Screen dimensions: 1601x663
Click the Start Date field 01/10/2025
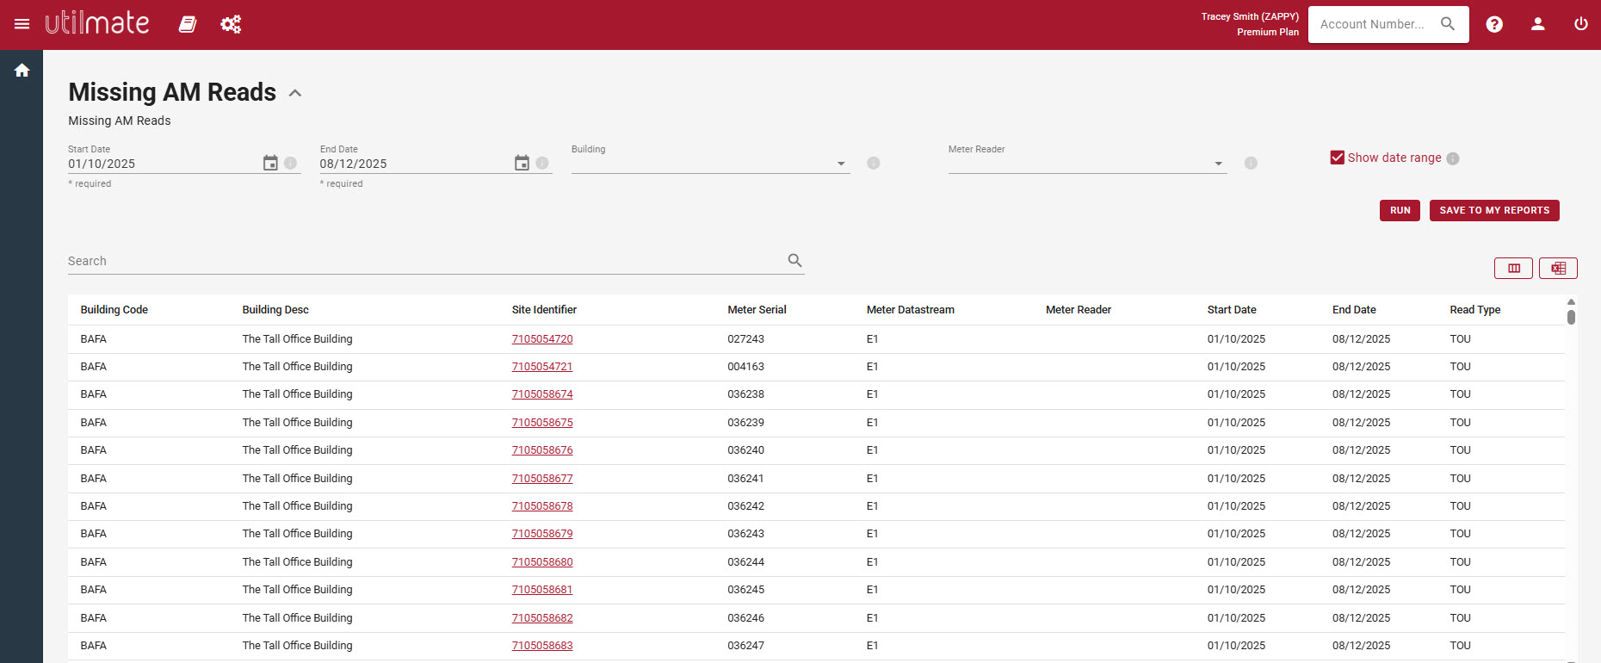164,164
